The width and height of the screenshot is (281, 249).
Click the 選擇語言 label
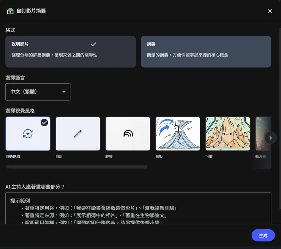point(15,78)
